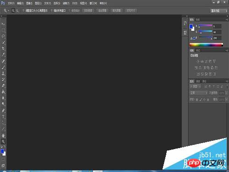The image size is (229, 172).
Task: Toggle the zoom all windows checkbox
Action: tap(52, 11)
